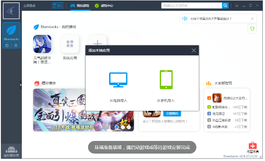The width and height of the screenshot is (265, 161).
Task: Expand the sidebar with the small arrow handle
Action: pos(21,85)
